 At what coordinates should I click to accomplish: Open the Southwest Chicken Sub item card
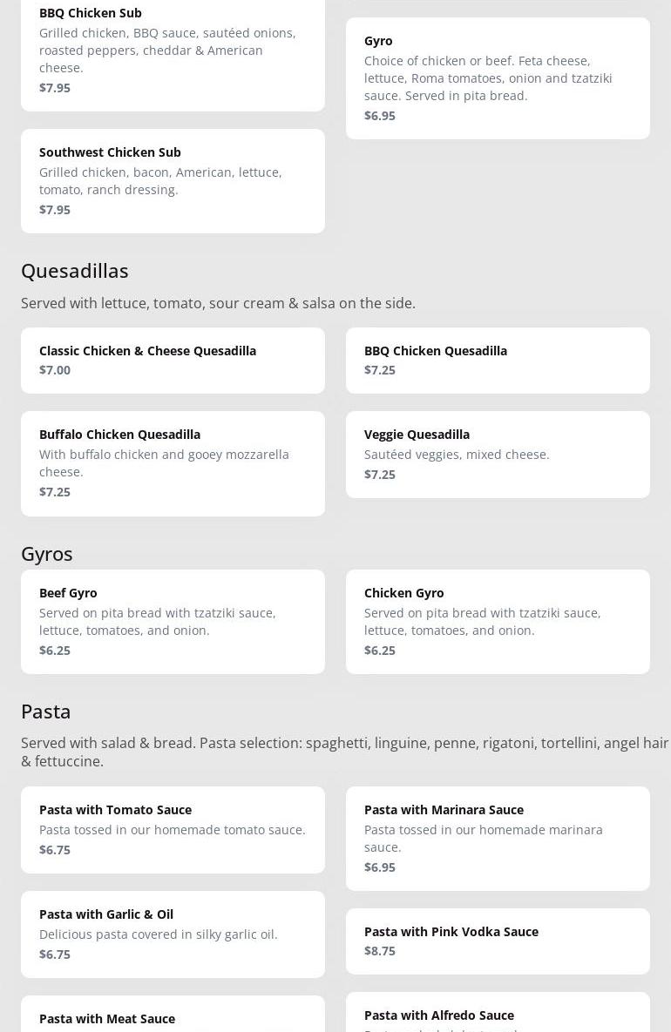(x=173, y=180)
